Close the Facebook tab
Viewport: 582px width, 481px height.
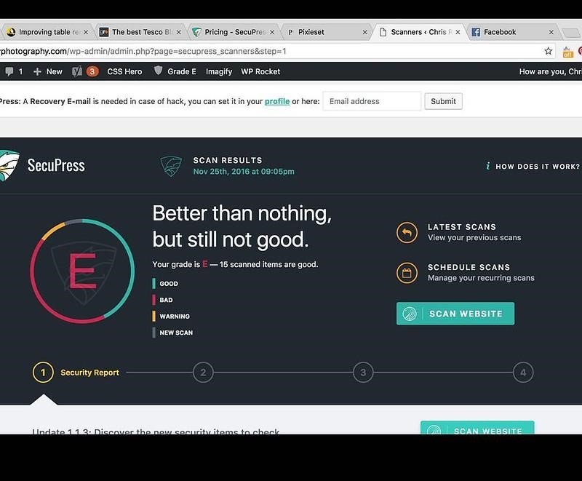[551, 32]
